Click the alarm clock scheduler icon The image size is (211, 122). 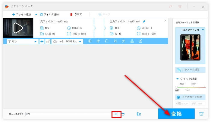coord(201,114)
